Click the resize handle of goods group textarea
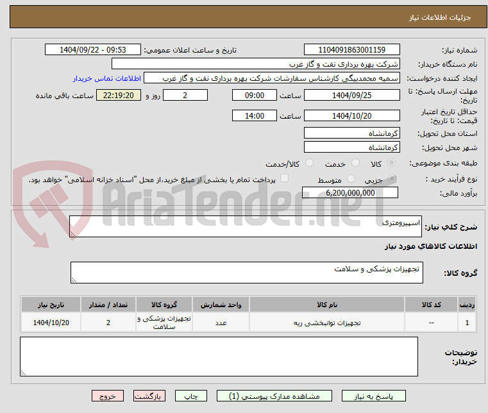The width and height of the screenshot is (488, 413). click(74, 280)
